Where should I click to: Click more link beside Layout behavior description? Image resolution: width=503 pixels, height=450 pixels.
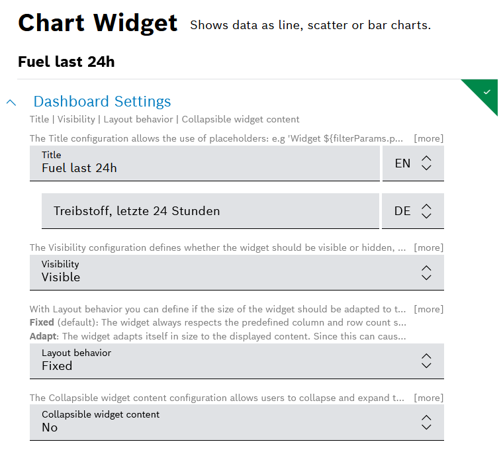point(428,309)
